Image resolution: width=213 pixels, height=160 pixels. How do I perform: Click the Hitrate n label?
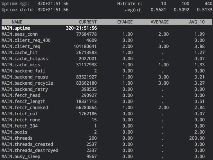tap(129, 4)
